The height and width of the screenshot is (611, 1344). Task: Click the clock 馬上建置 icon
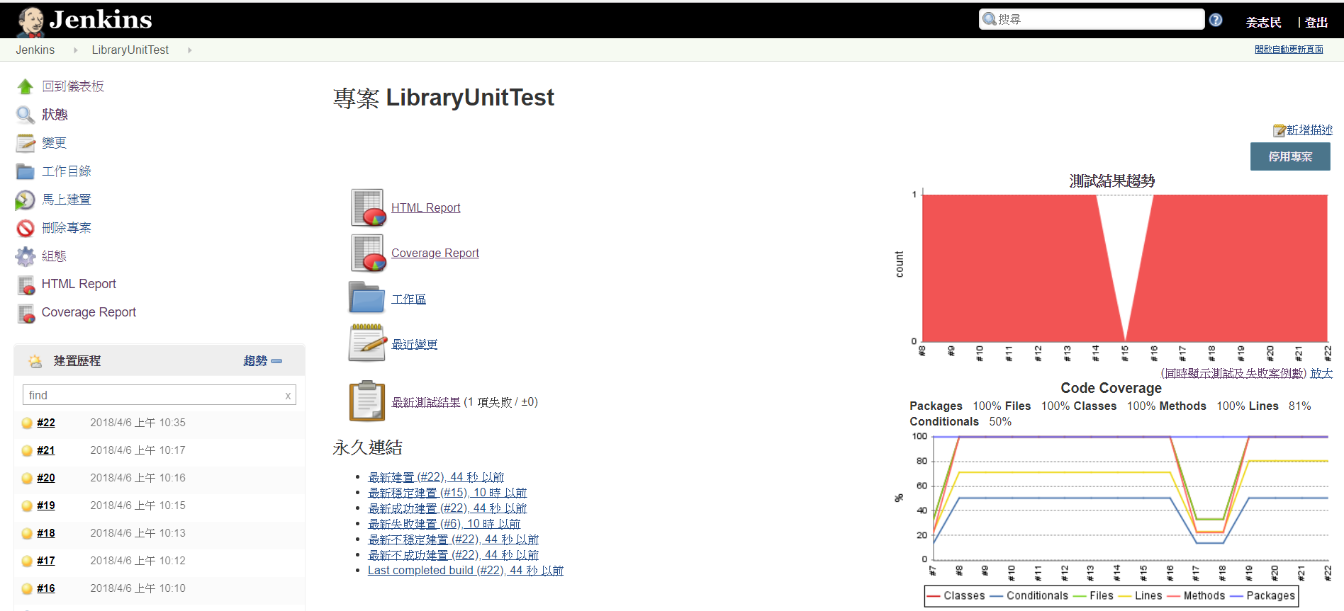(x=26, y=200)
